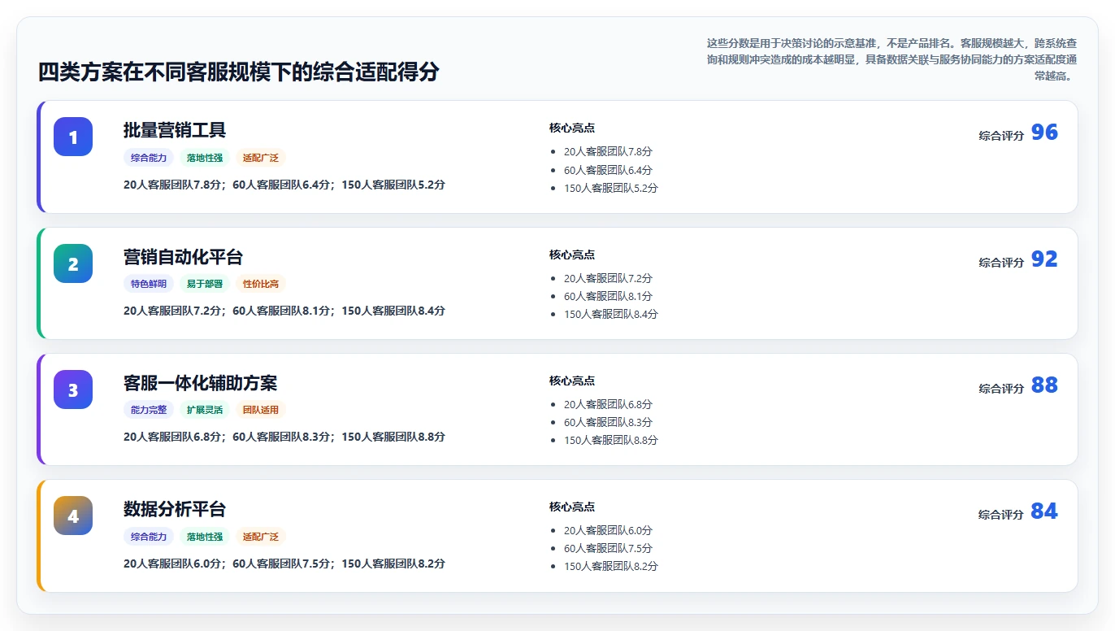
Task: Click the summary line under 数据分析平台 tags
Action: (x=284, y=564)
